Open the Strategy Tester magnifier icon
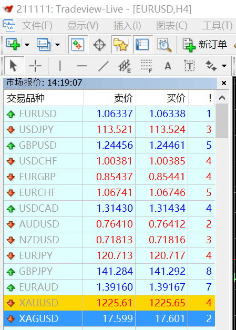Viewport: 236px width, 330px height. tap(164, 45)
